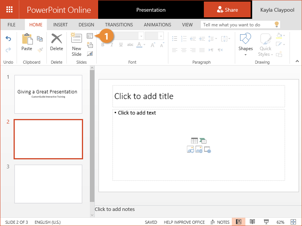302x226 pixels.
Task: Open the INSERT ribbon tab
Action: pos(60,25)
